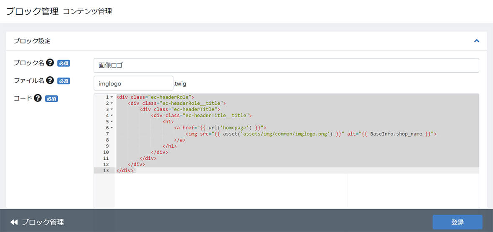Click the double-arrow back icon in bottom bar
This screenshot has width=493, height=232.
click(15, 222)
